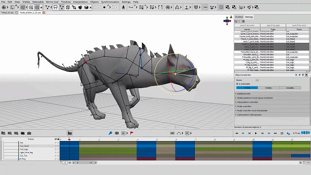Close the yukka_shadow scene tab
Screen dimensions: 311x175
[x=44, y=13]
